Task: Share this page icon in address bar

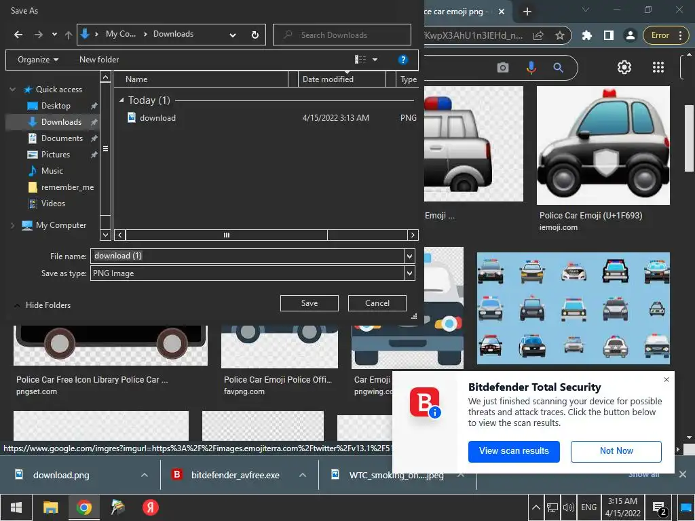Action: click(x=538, y=35)
